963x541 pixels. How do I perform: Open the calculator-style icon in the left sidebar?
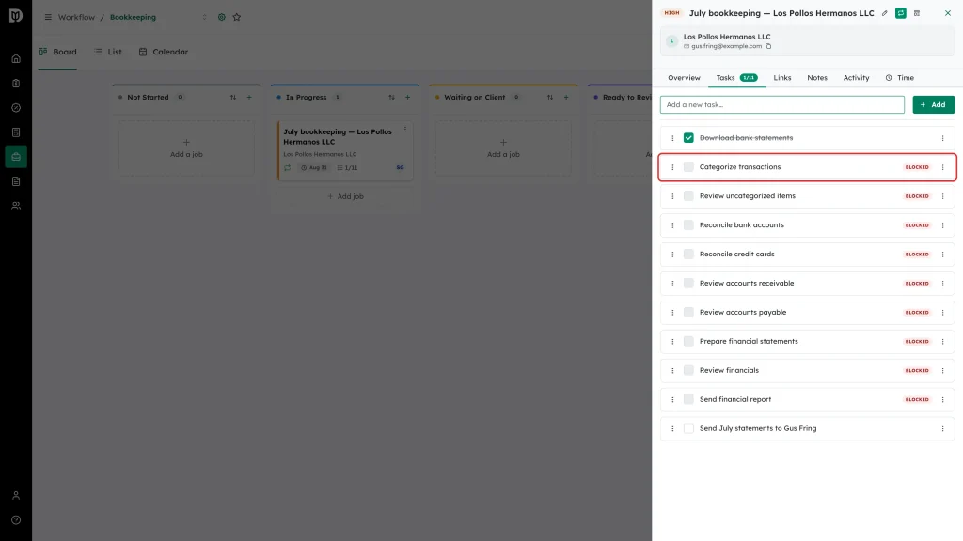[16, 132]
